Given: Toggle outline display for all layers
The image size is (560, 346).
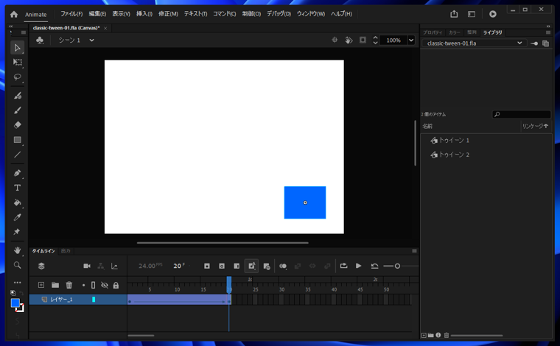Looking at the screenshot, I should 94,286.
